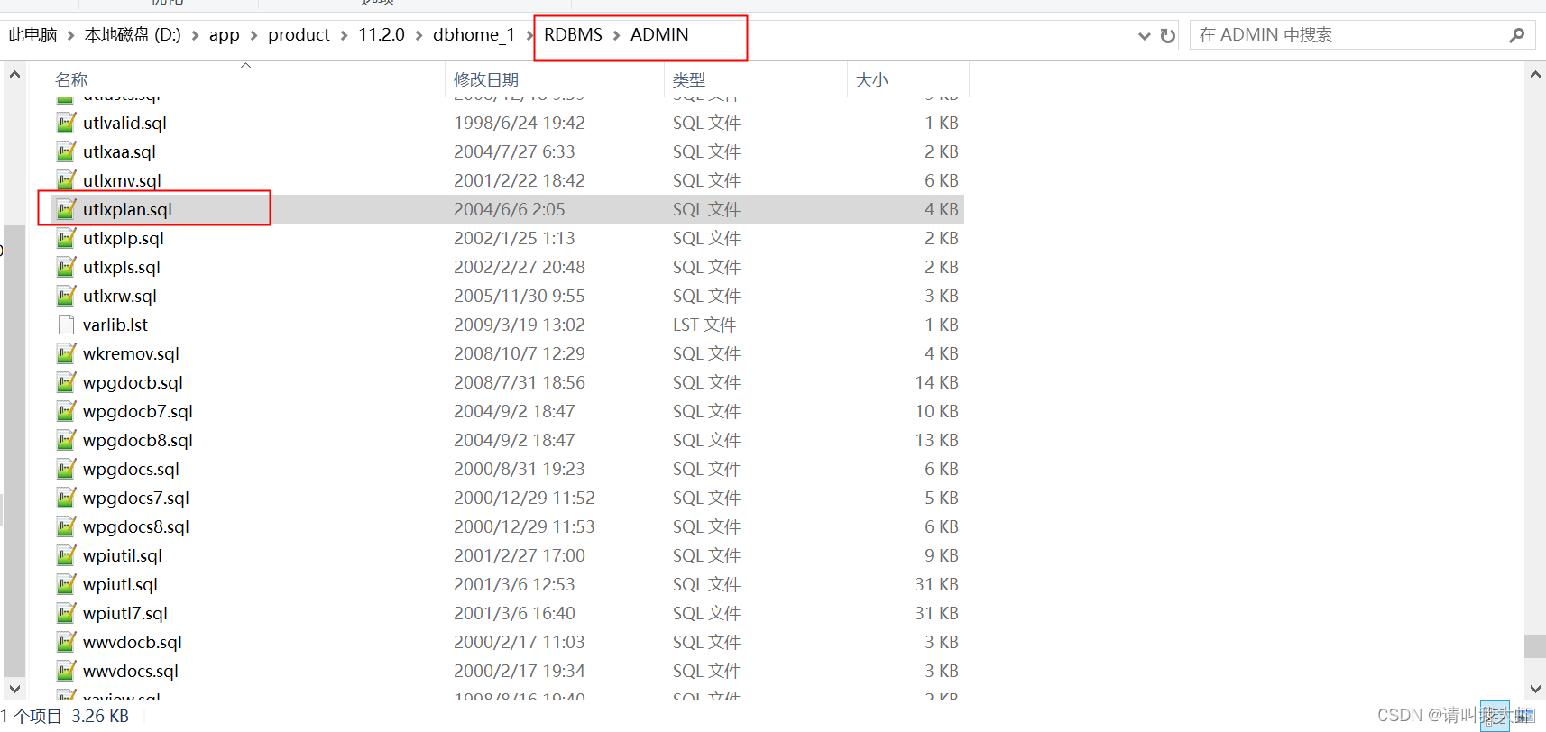The image size is (1546, 732).
Task: Click the wkremov.sql file icon
Action: [x=66, y=353]
